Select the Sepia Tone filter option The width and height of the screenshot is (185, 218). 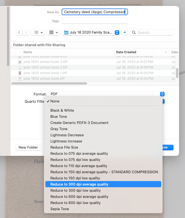tap(60, 209)
